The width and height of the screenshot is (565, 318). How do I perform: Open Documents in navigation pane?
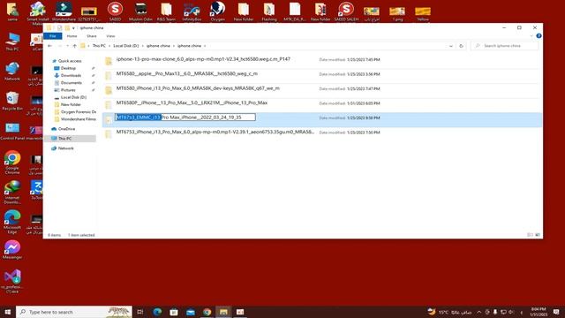point(71,82)
